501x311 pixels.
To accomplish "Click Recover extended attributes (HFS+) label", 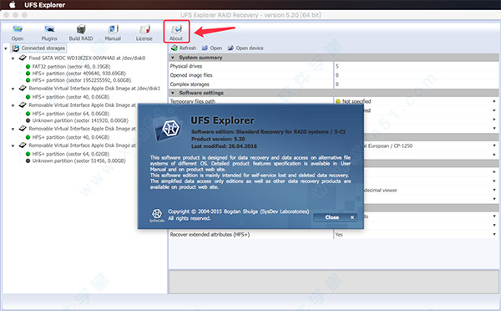I will (x=210, y=235).
